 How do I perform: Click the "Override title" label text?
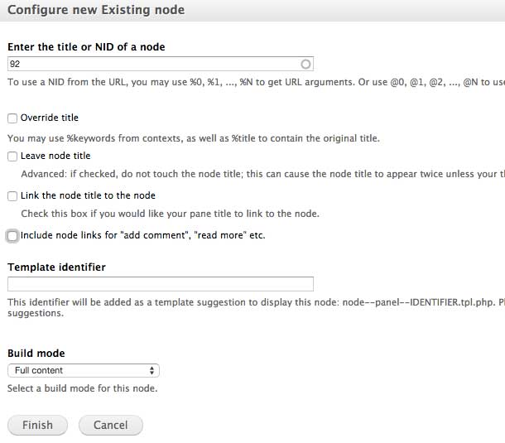(x=50, y=118)
